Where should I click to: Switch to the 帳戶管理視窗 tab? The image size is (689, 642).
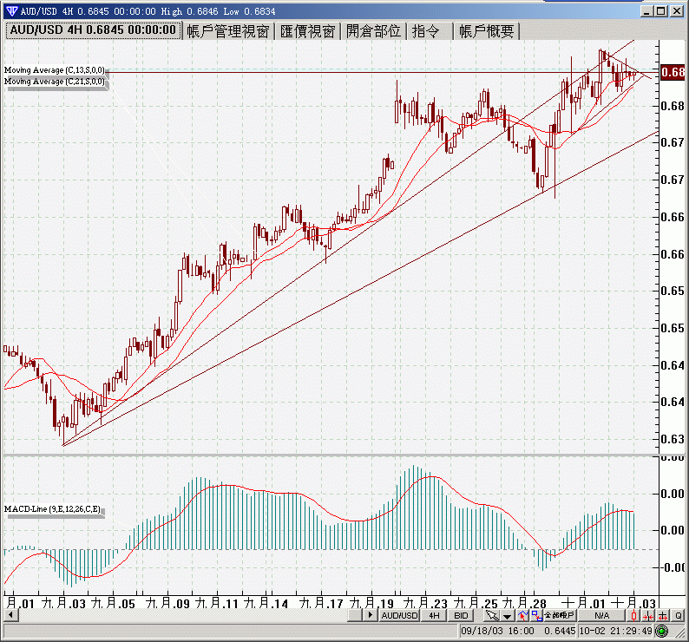pos(227,31)
